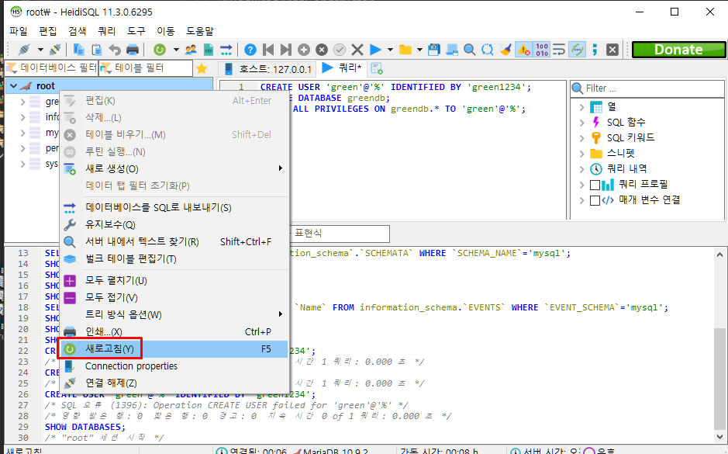Click the Copy icon in toolbar
Screen dimensions: 728x454
[x=79, y=49]
